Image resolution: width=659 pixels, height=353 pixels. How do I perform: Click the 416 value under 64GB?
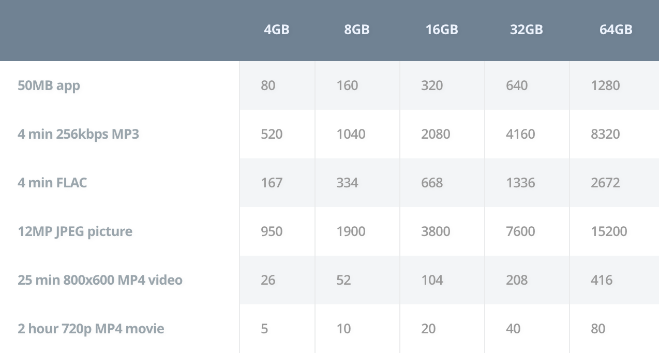coord(602,280)
